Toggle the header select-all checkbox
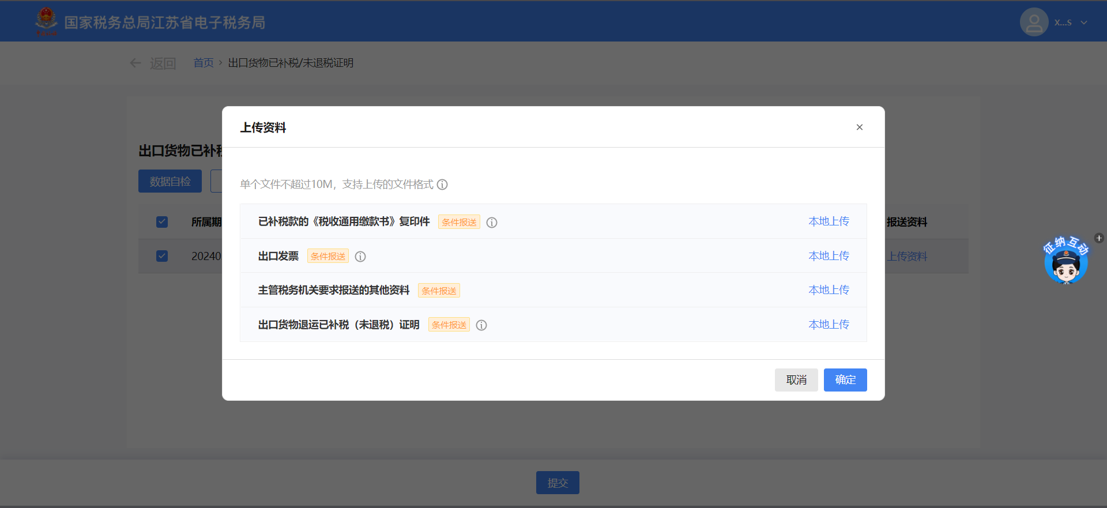The image size is (1107, 508). click(162, 222)
